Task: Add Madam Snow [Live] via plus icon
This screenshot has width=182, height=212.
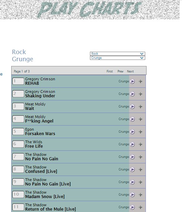Action: (140, 195)
